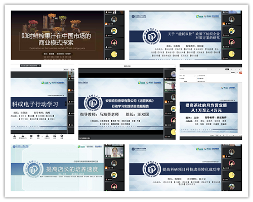The height and width of the screenshot is (202, 253).
Task: Open the monitor dropdown in PowerPoint ribbon
Action: 188,76
